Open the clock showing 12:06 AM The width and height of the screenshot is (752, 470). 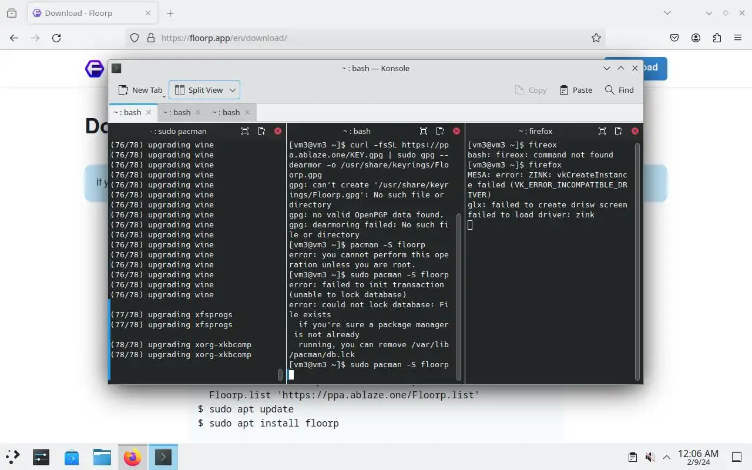698,456
